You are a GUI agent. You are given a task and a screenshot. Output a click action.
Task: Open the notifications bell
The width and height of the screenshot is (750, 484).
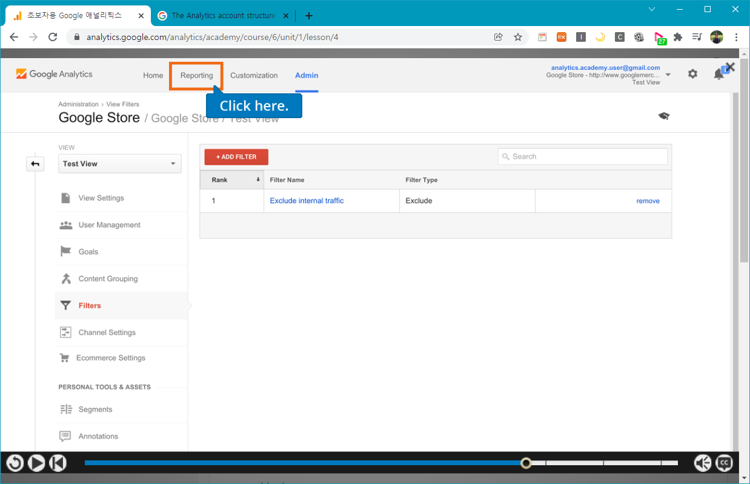(719, 74)
